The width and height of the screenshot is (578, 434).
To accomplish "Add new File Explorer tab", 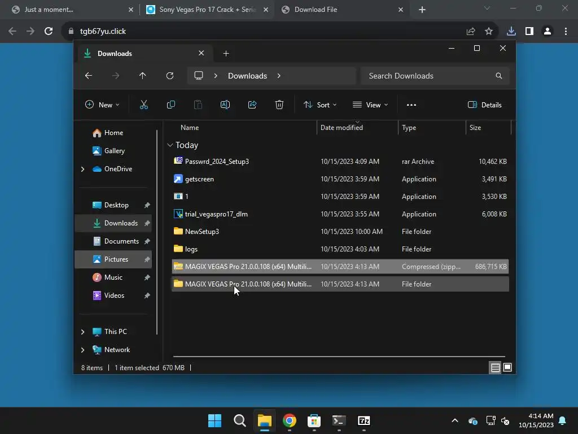I will coord(226,54).
